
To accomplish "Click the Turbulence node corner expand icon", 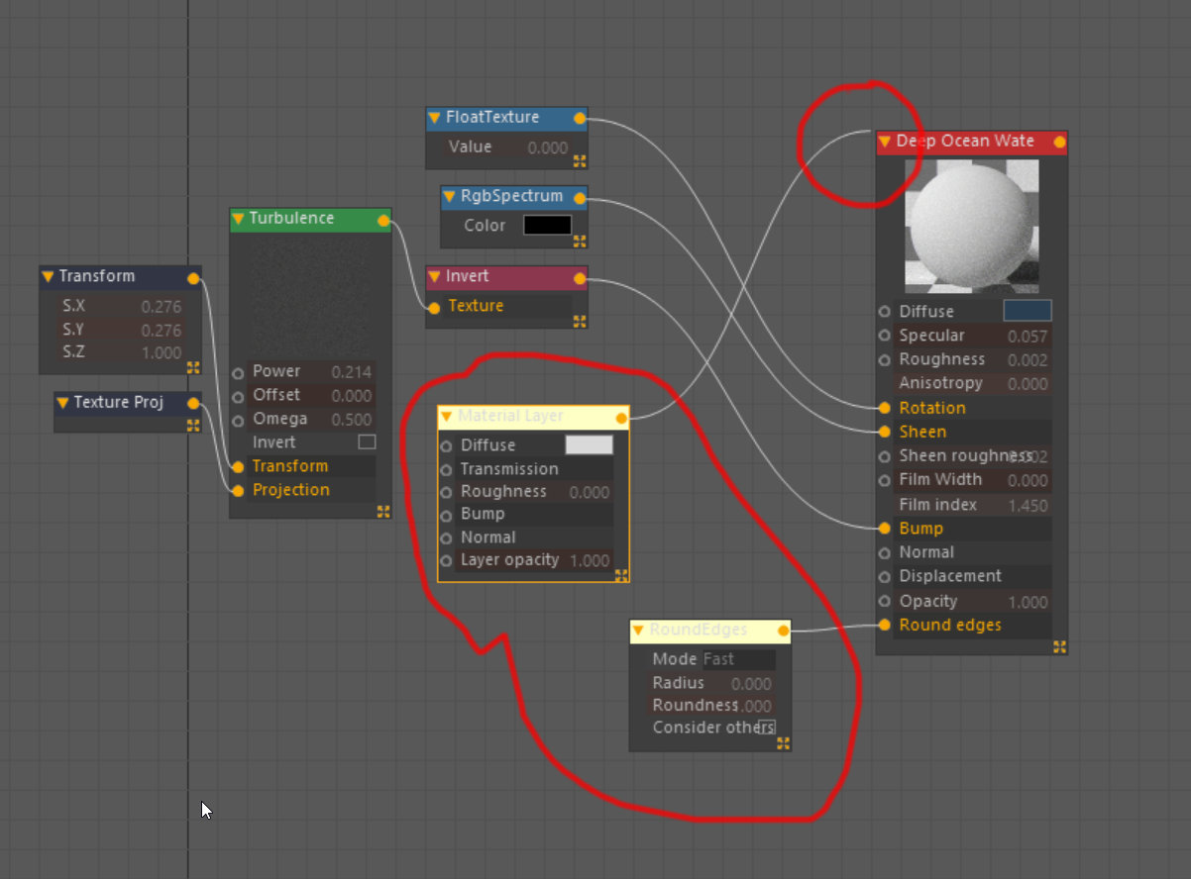I will 383,511.
